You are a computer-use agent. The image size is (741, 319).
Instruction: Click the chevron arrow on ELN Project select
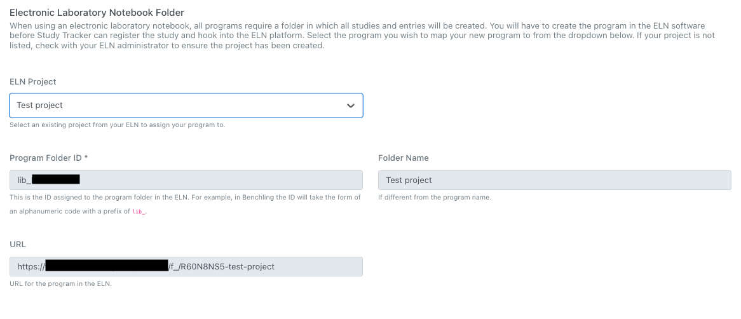tap(350, 105)
